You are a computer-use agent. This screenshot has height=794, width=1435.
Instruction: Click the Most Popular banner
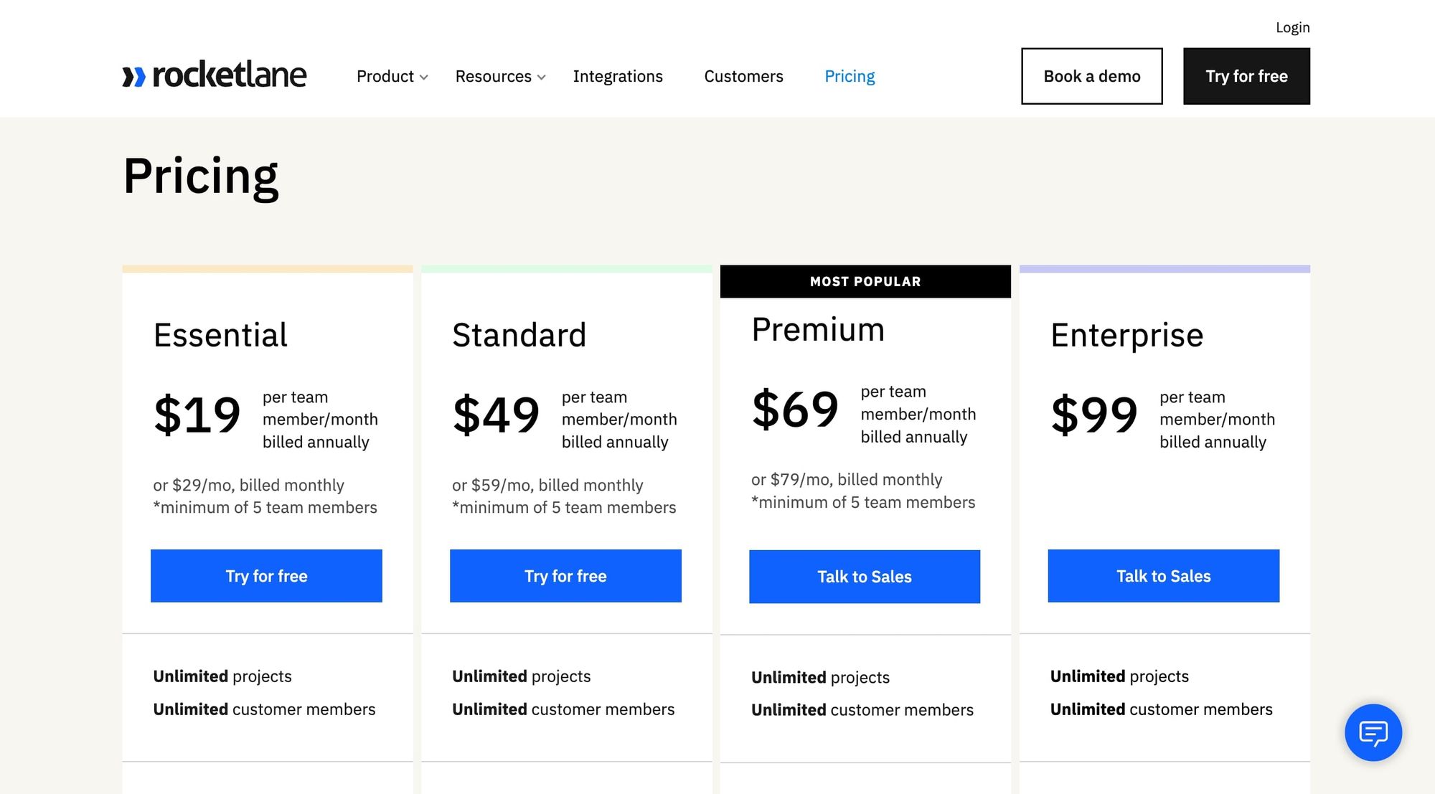pyautogui.click(x=865, y=282)
